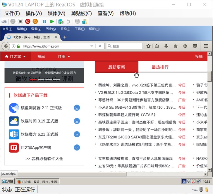The height and width of the screenshot is (194, 213).
Task: Expand the IT圈 navigation dropdown
Action: (x=69, y=57)
